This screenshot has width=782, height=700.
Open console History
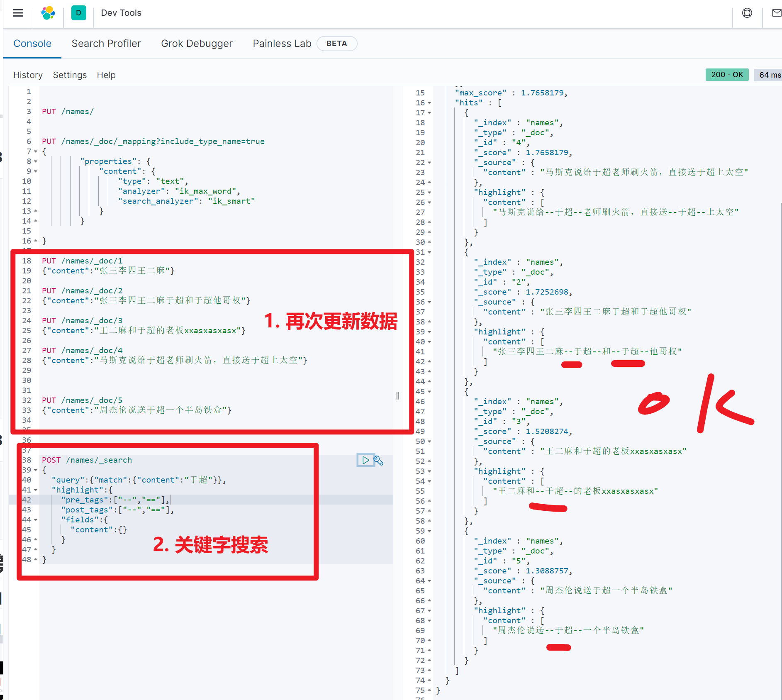coord(28,75)
